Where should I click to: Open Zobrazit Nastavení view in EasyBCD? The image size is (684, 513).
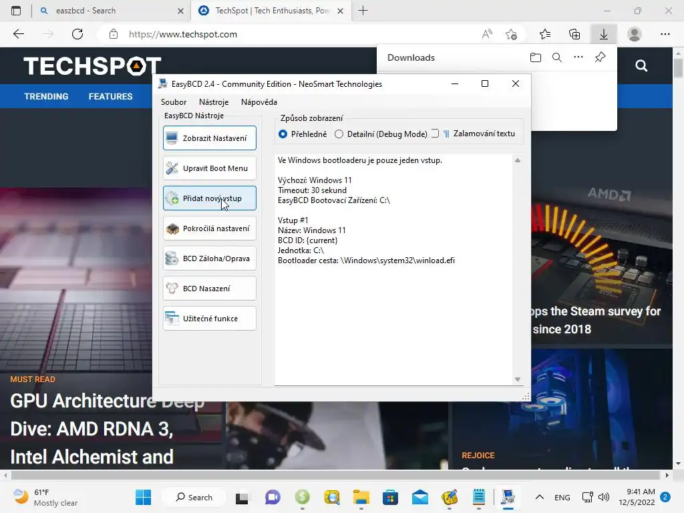(x=209, y=138)
